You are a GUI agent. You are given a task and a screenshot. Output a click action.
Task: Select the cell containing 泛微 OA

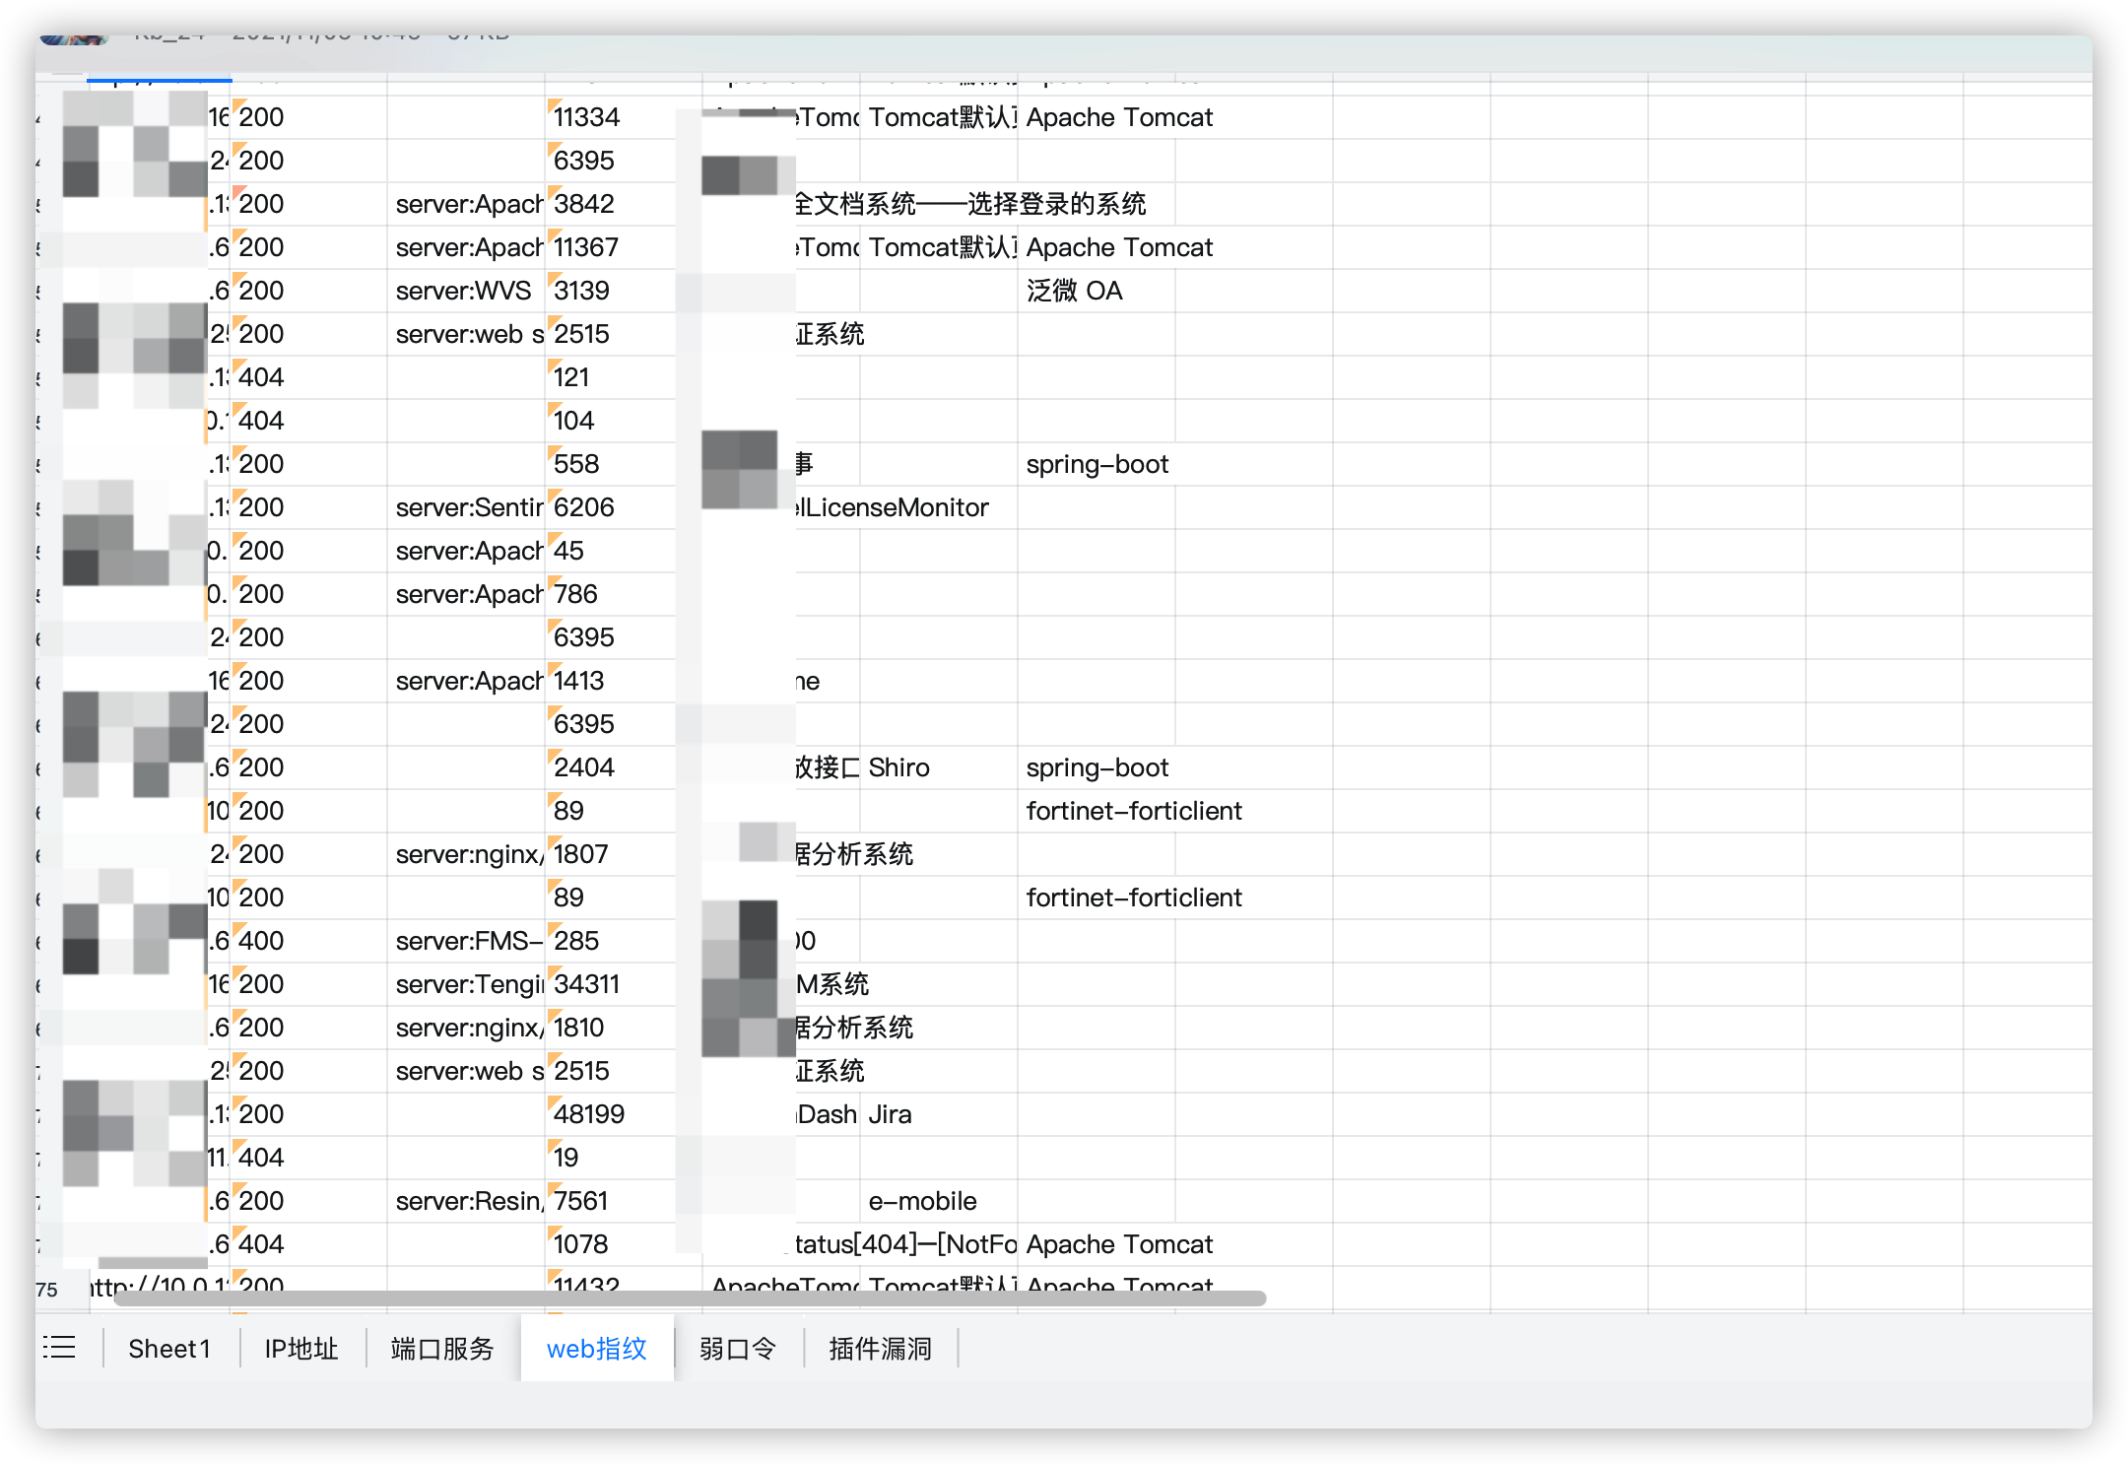pyautogui.click(x=1074, y=291)
